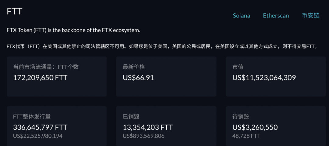Click the 172,209,650 FTT circulating value

click(40, 78)
